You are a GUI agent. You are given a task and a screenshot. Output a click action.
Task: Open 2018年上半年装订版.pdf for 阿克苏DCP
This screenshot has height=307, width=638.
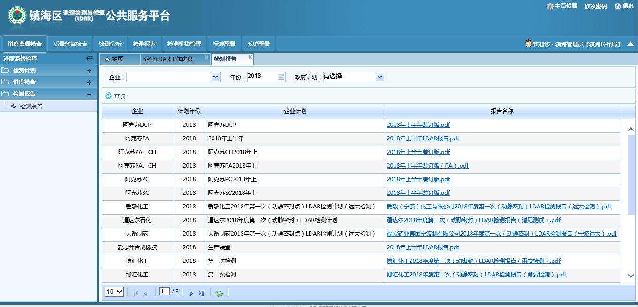tap(418, 125)
